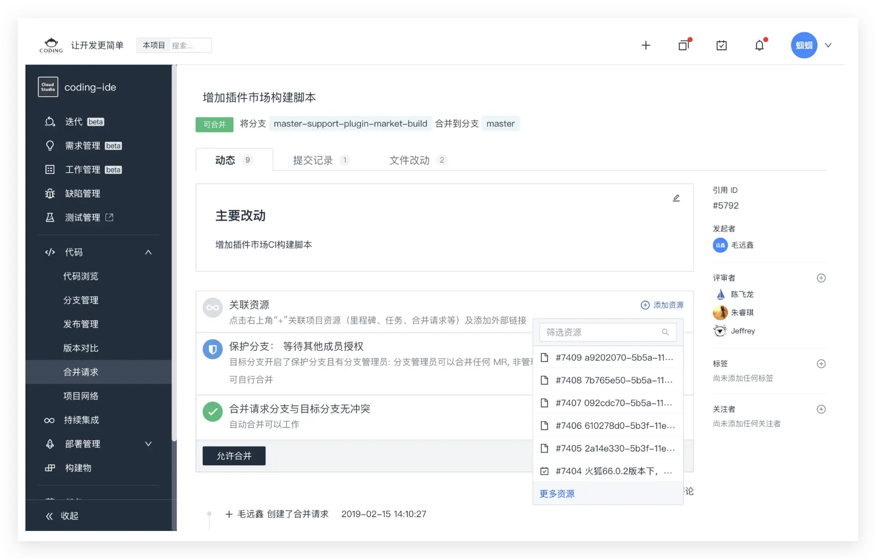
Task: Add a reviewer via the 评审者 plus icon
Action: 821,277
